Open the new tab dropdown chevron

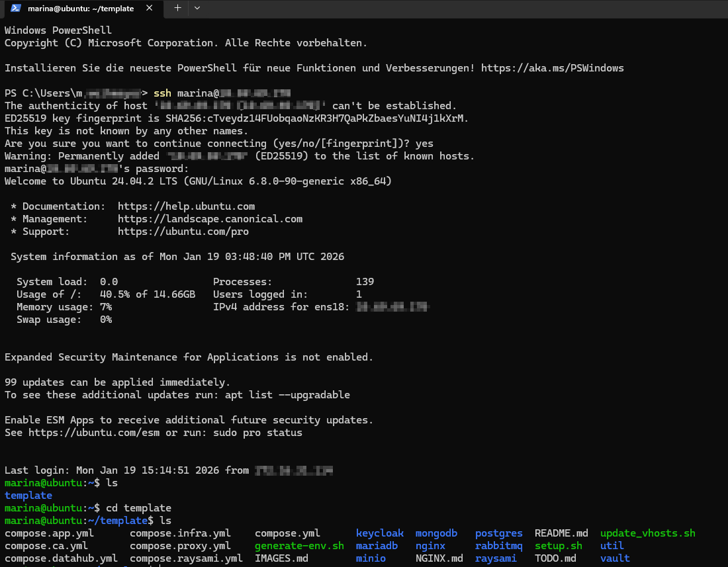coord(198,9)
